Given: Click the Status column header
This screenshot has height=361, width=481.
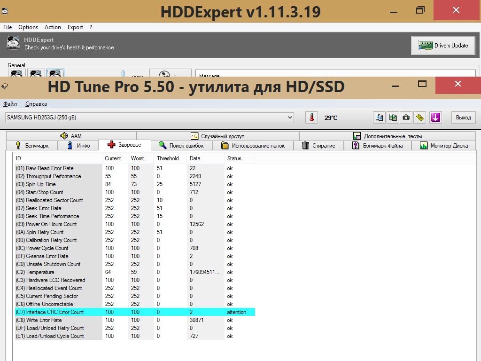Looking at the screenshot, I should (240, 158).
